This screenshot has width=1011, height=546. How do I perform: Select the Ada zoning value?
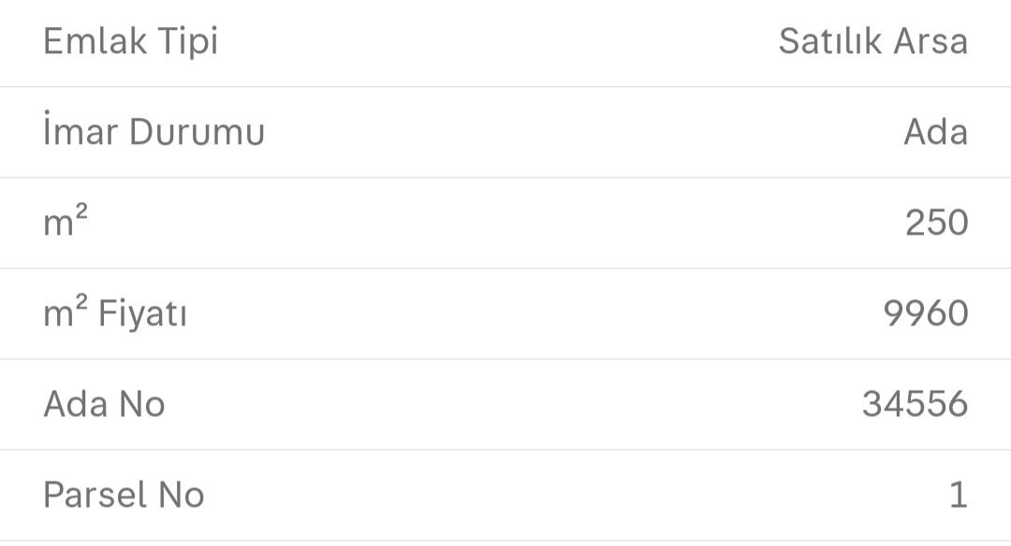[x=935, y=133]
